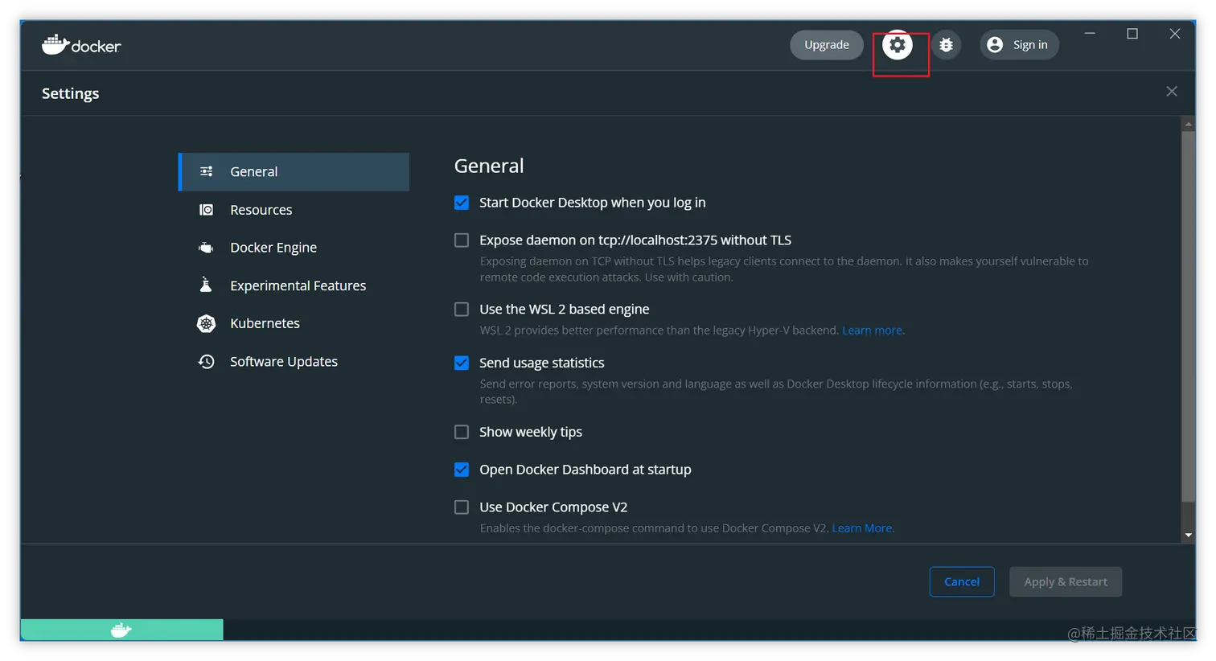Screen dimensions: 1216x661
Task: Close the Docker Desktop window
Action: [x=1175, y=34]
